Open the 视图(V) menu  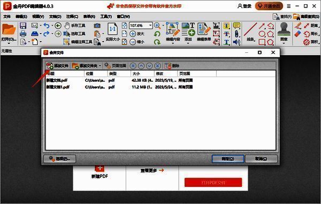[x=38, y=17]
